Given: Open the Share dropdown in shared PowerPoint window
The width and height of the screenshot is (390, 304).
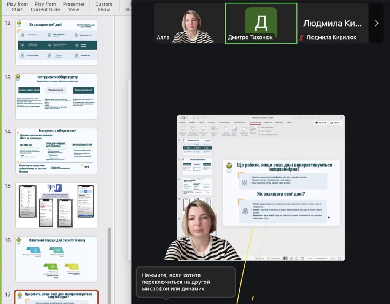Looking at the screenshot, I should click(x=336, y=123).
